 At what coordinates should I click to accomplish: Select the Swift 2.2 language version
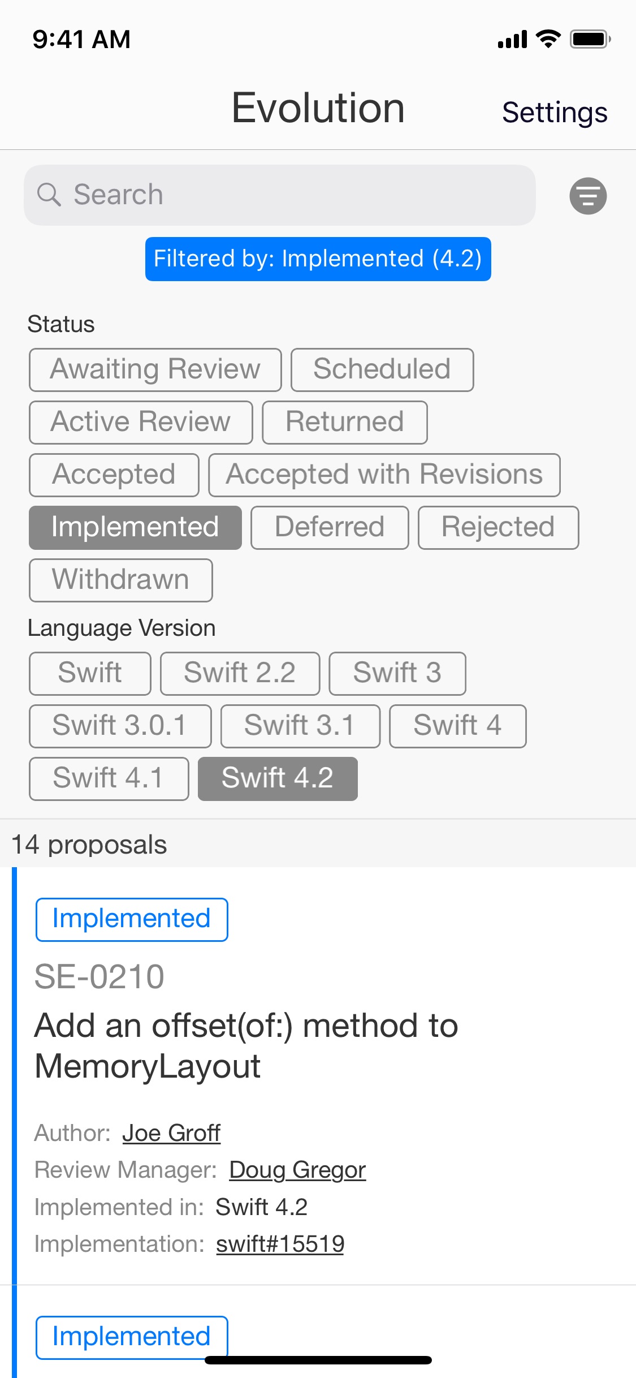[x=240, y=673]
